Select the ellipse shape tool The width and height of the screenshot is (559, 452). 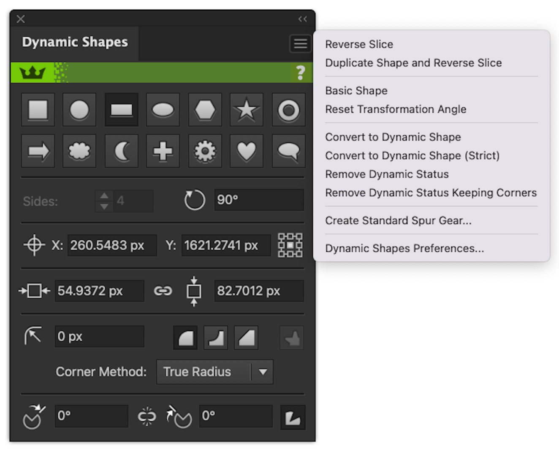163,110
